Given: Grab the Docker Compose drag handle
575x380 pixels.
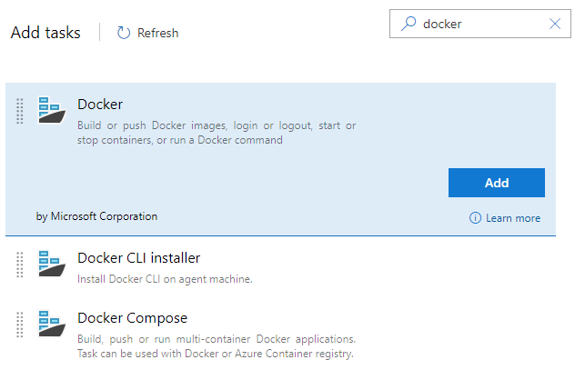Looking at the screenshot, I should [x=20, y=325].
